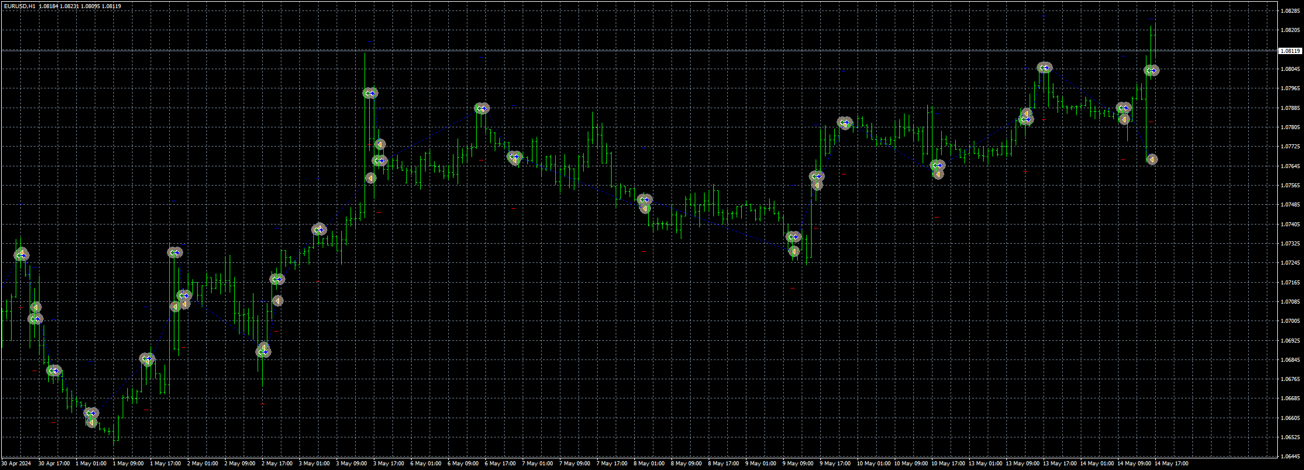The height and width of the screenshot is (470, 1304).
Task: Click the 7 May 01:00 time label
Action: (538, 464)
